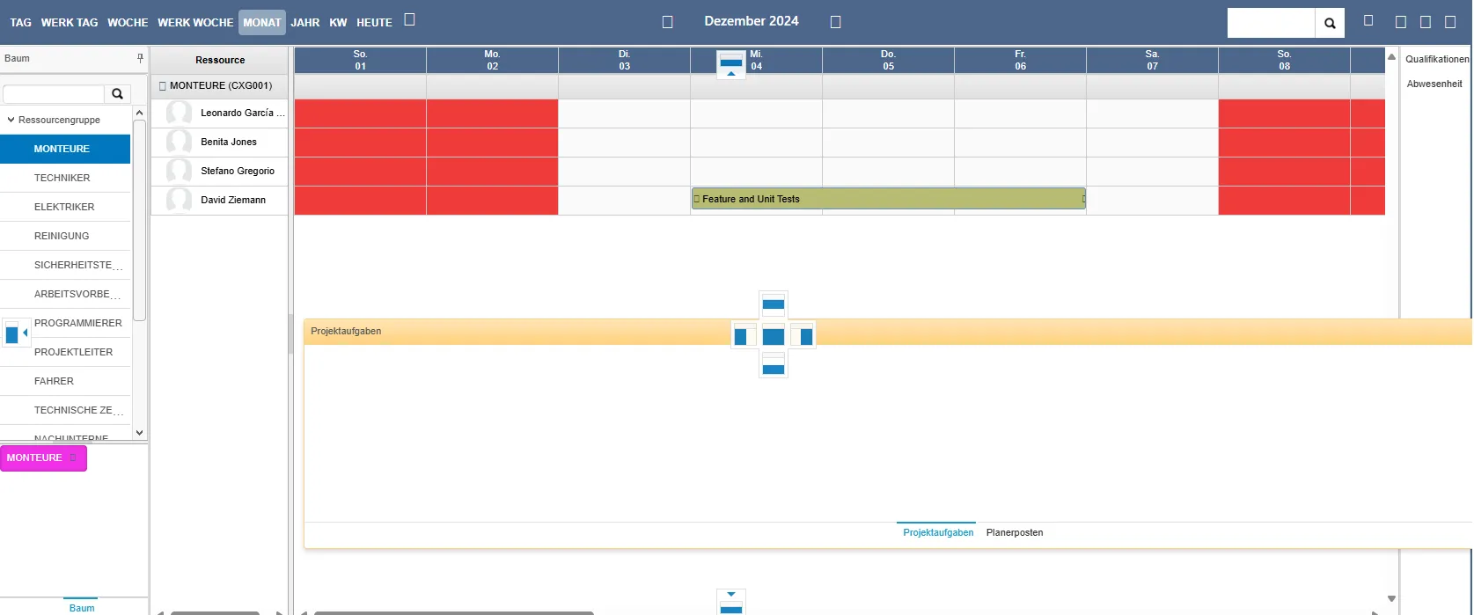The height and width of the screenshot is (615, 1474).
Task: Toggle the JAHR view mode
Action: [x=305, y=23]
